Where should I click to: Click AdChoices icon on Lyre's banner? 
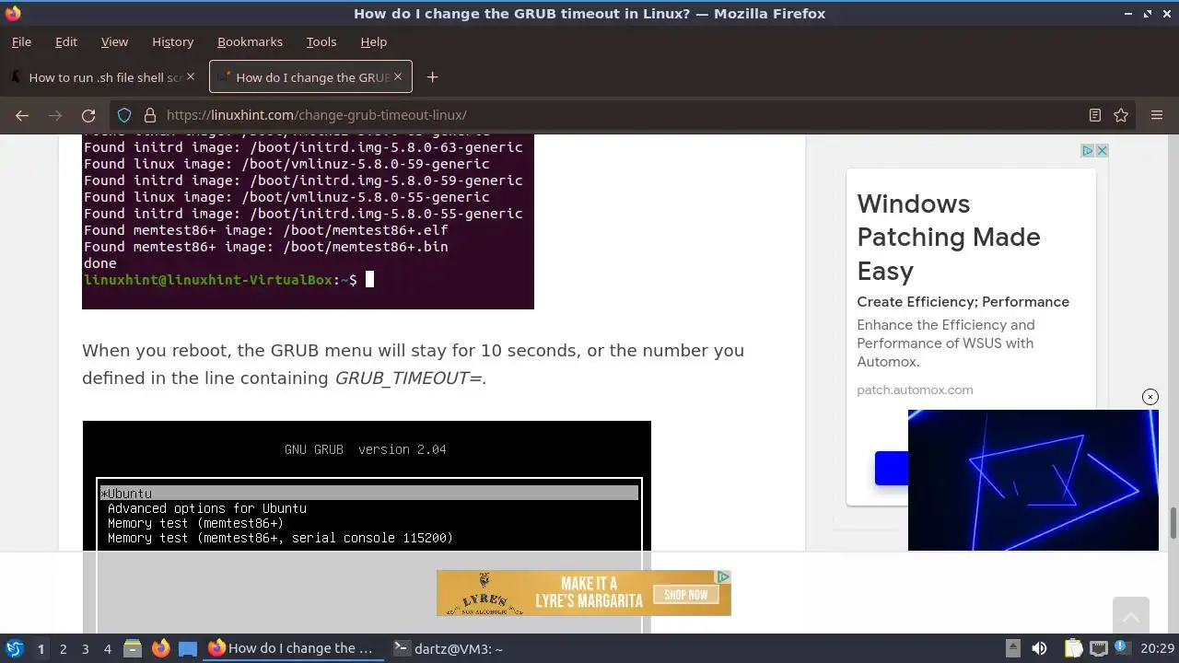pos(723,576)
